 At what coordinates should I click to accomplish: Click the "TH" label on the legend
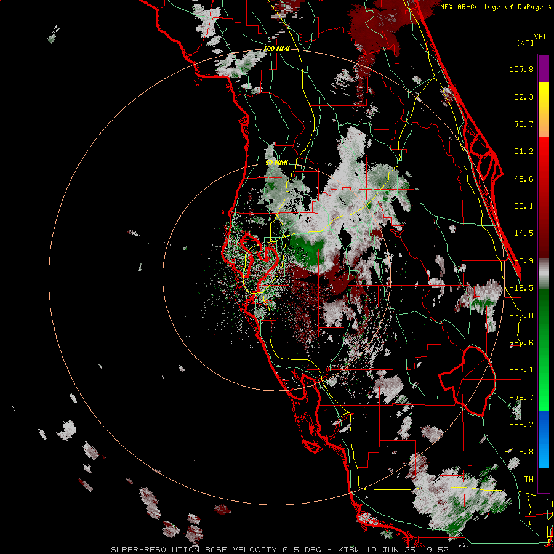pos(529,480)
